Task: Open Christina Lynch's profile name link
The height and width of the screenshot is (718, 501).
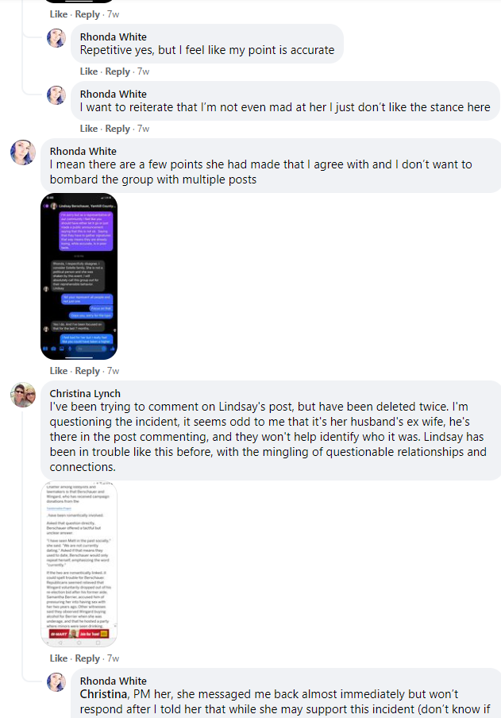Action: 85,394
